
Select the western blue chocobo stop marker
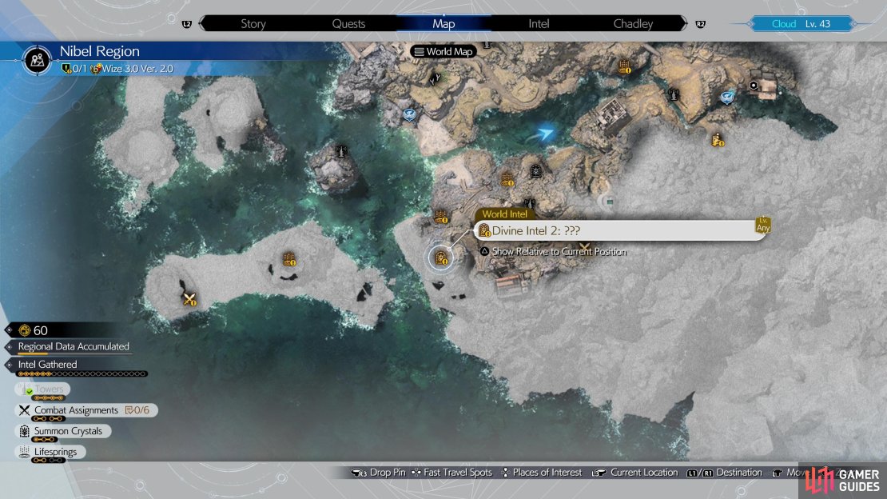410,115
